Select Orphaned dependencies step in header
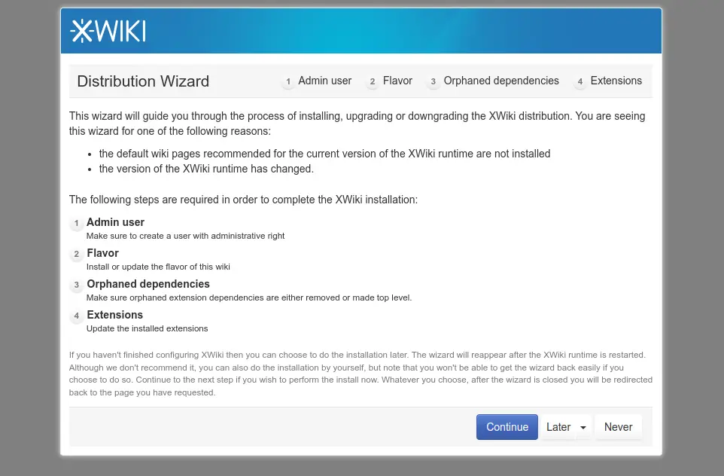The image size is (724, 476). click(501, 81)
